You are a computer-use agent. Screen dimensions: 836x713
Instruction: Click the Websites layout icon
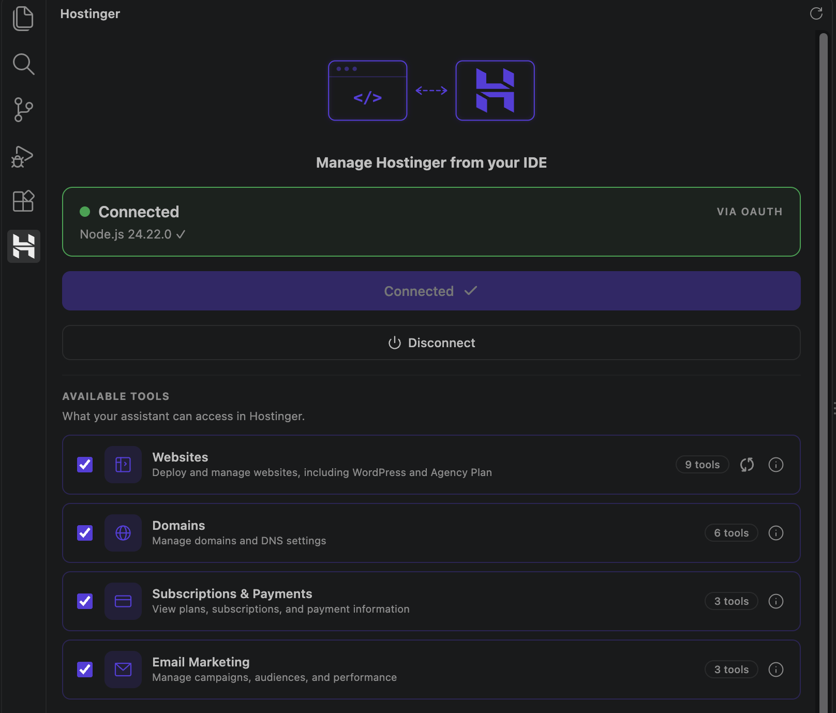pyautogui.click(x=123, y=465)
